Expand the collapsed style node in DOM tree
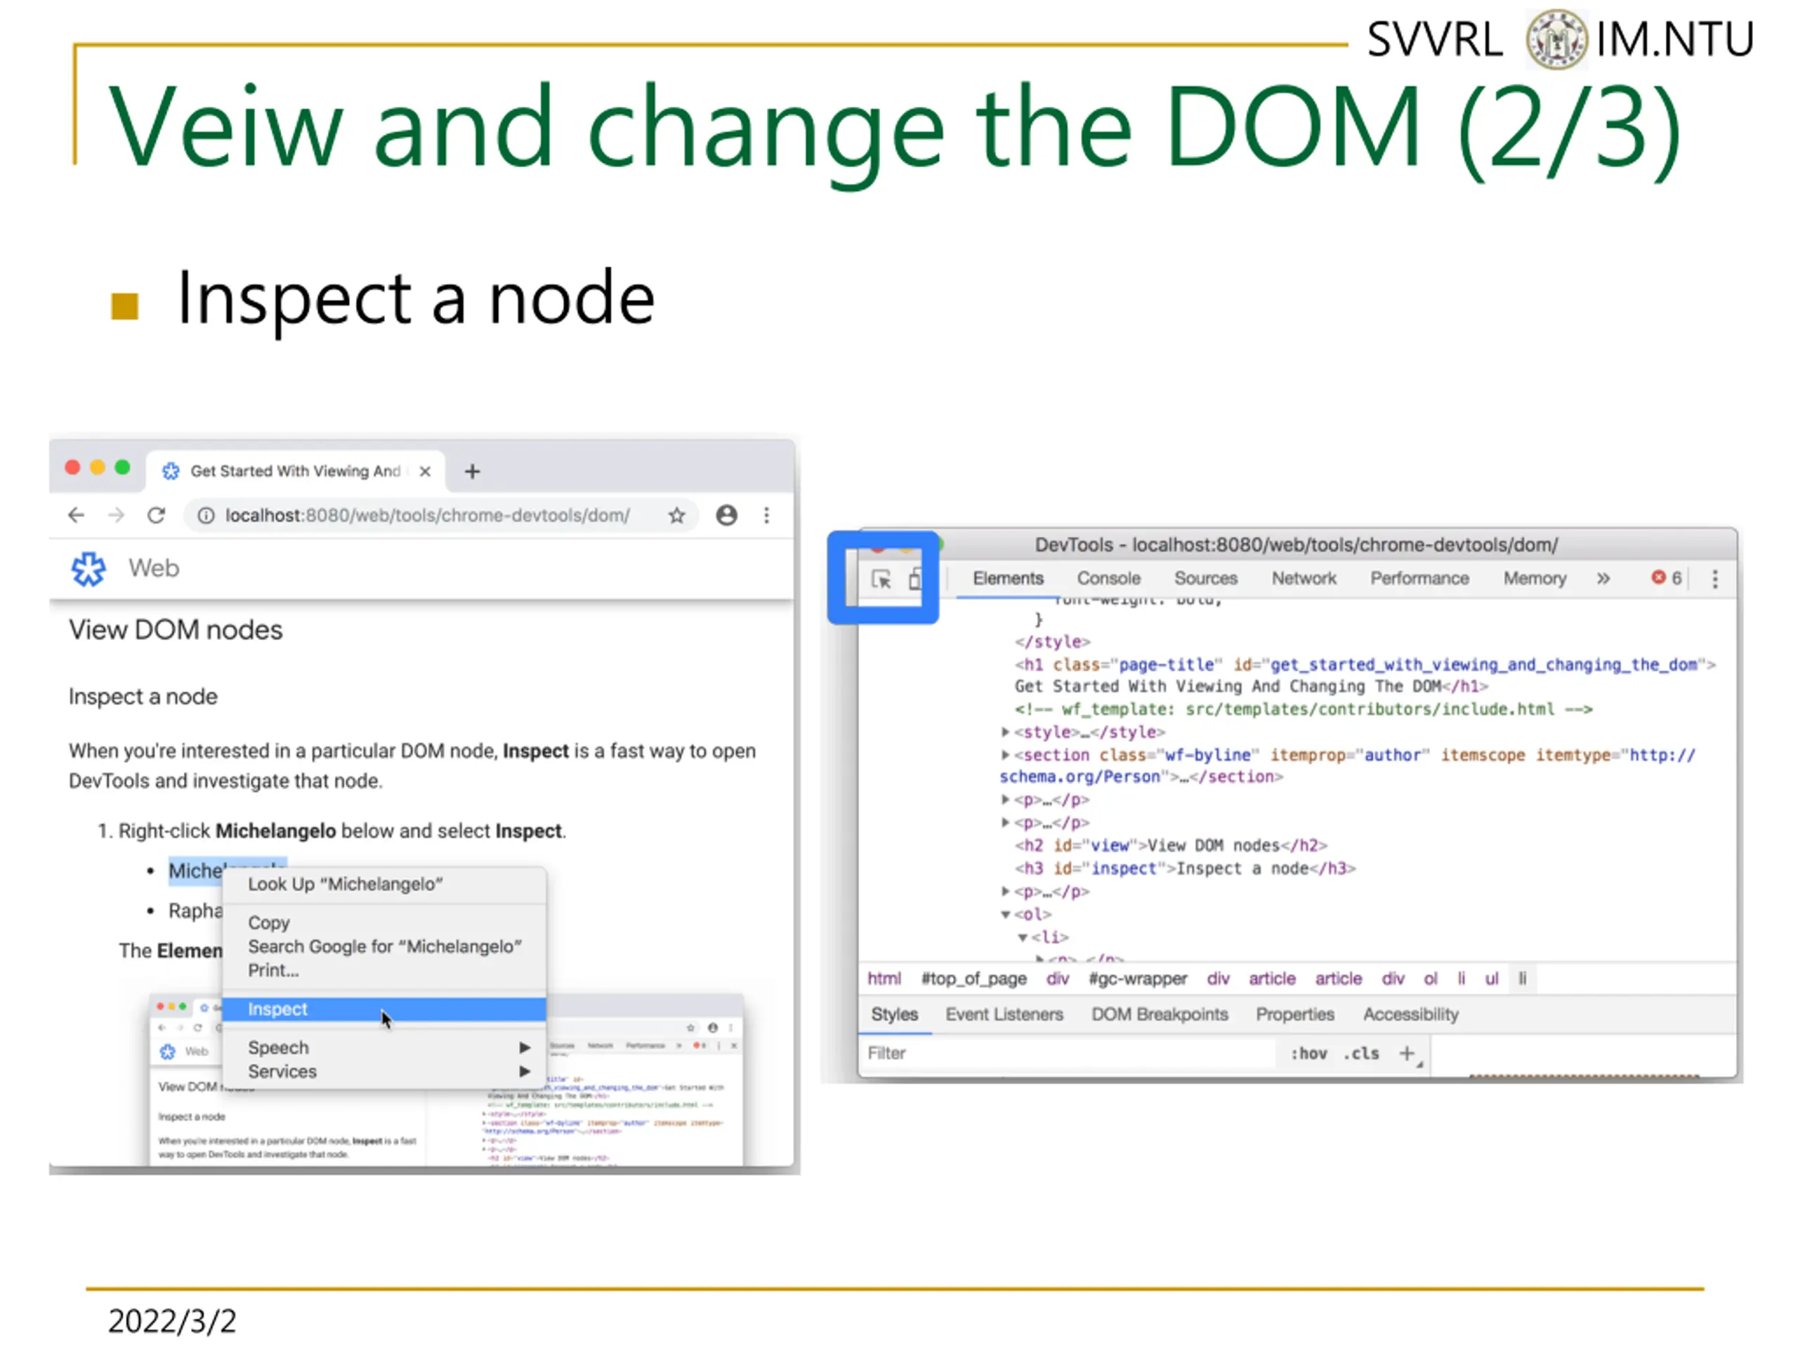 [1006, 733]
